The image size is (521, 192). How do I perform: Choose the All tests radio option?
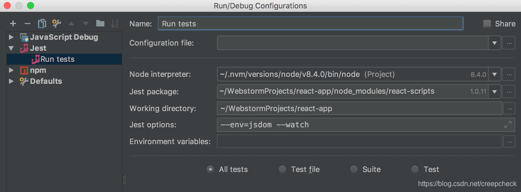click(x=211, y=169)
